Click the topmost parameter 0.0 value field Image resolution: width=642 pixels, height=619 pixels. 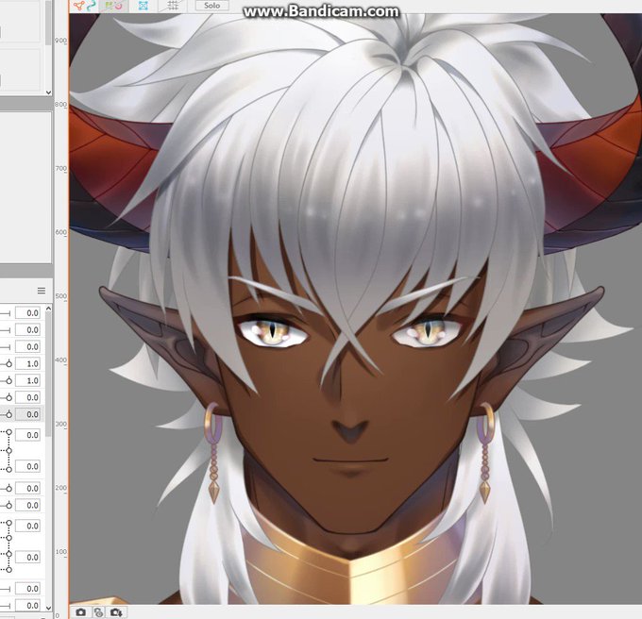point(27,313)
